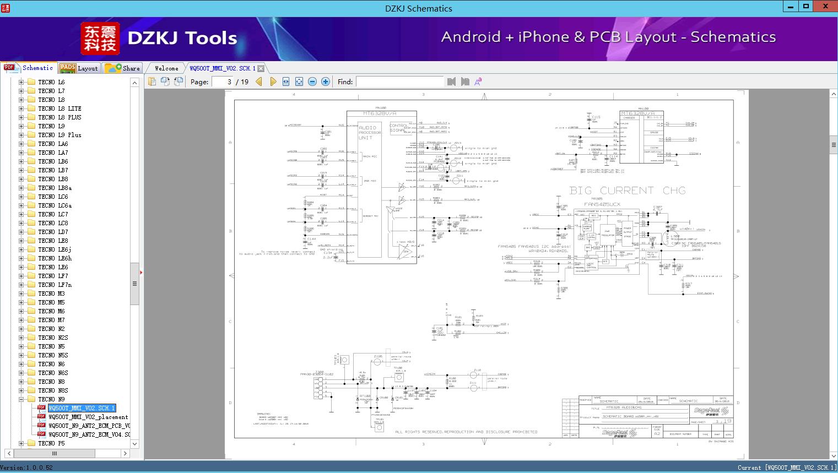Expand the TECNO P5 folder

21,443
